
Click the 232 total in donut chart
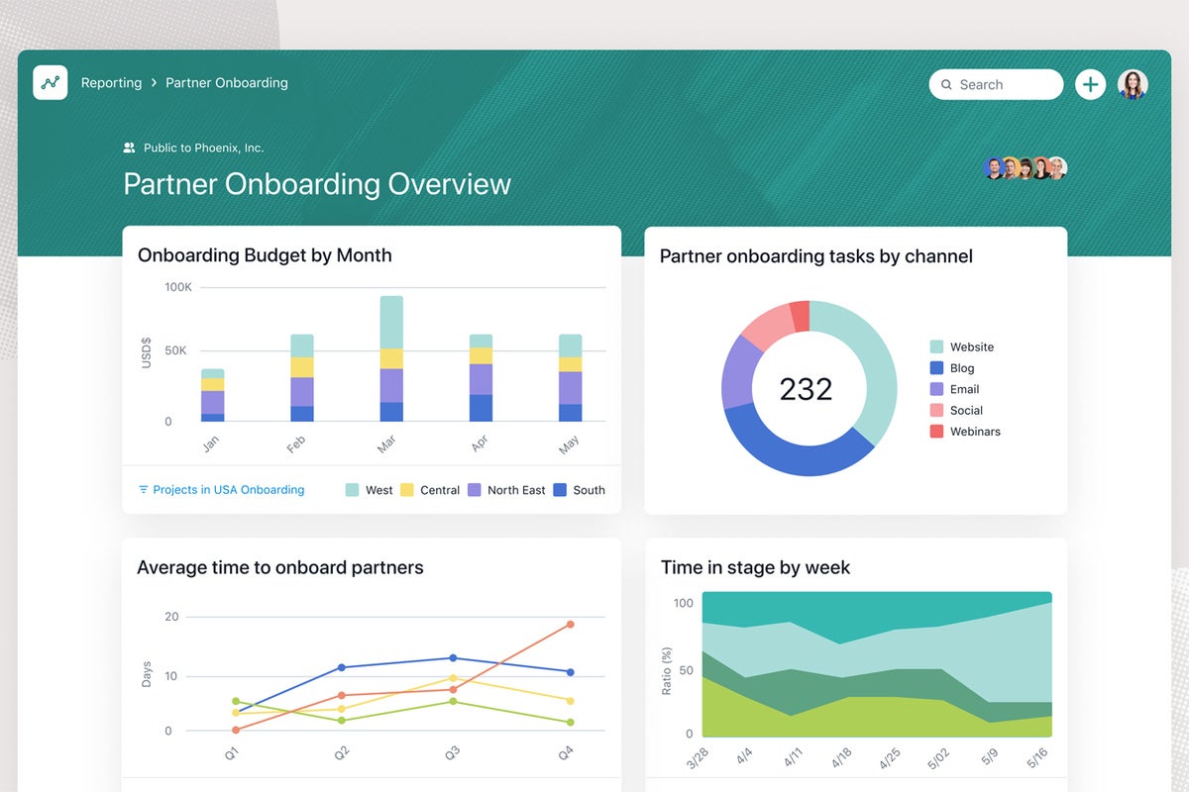(806, 389)
